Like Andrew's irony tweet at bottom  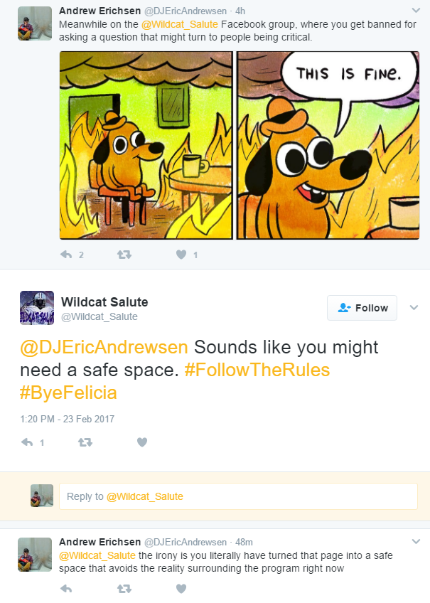coord(181,588)
